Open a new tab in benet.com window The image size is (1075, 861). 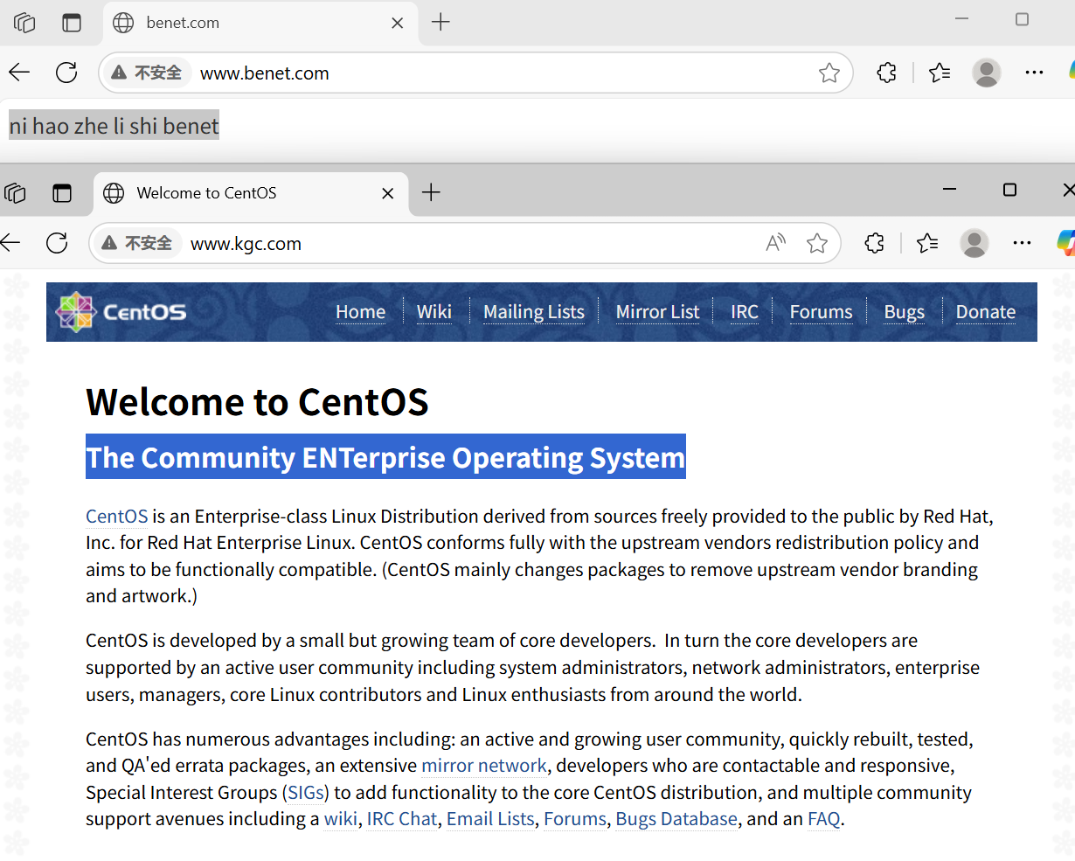pos(440,23)
